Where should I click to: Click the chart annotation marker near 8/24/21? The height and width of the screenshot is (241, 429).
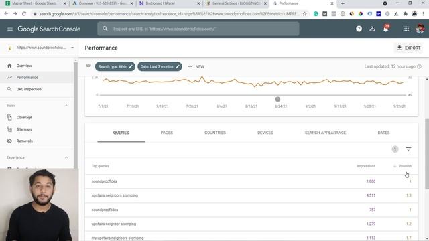(x=278, y=99)
